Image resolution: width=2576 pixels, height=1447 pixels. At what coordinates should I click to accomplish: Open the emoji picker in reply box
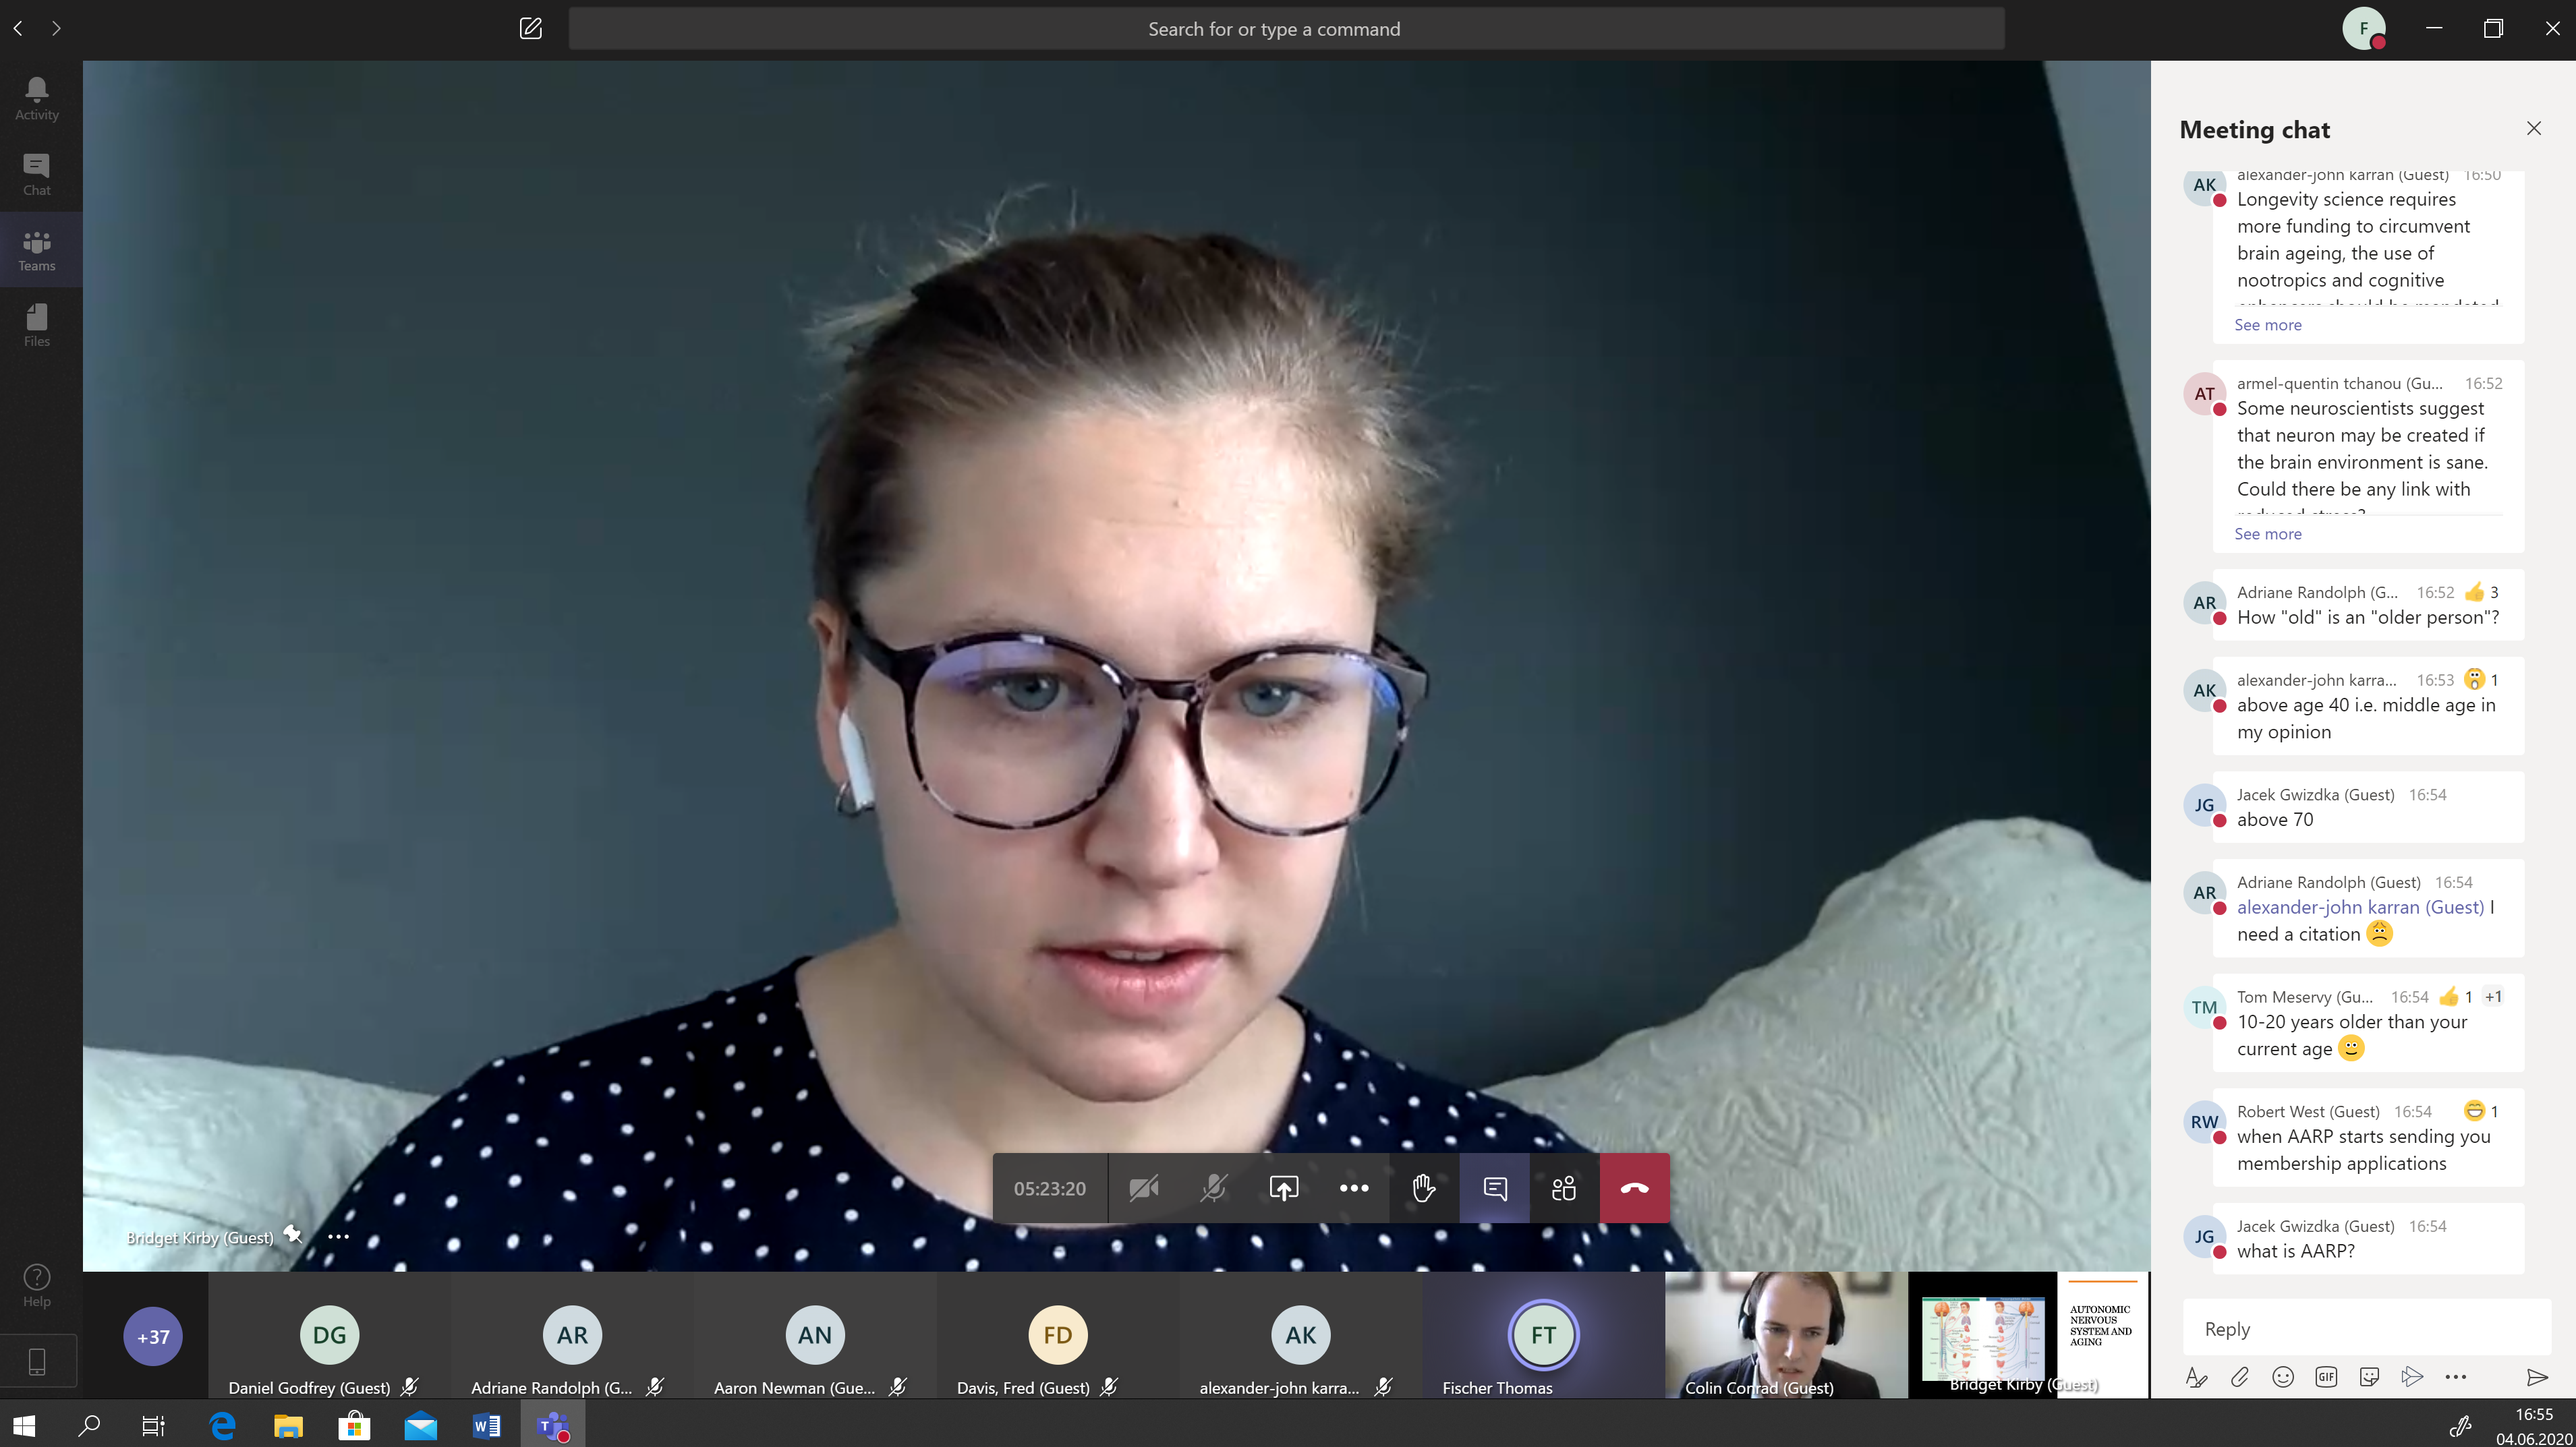click(x=2283, y=1377)
